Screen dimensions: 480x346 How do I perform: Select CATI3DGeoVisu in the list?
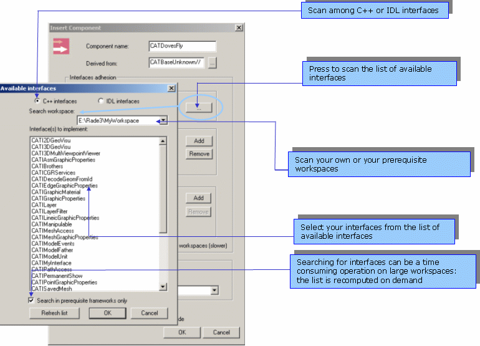(51, 147)
